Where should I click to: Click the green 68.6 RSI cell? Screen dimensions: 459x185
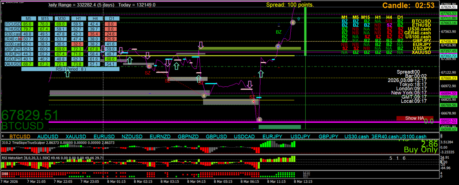111,59
